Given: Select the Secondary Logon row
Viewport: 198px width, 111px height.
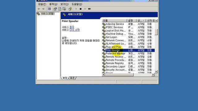Looking at the screenshot, I should tap(128, 67).
